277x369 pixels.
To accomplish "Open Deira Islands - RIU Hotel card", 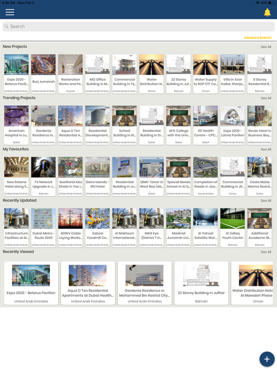I will point(98,176).
